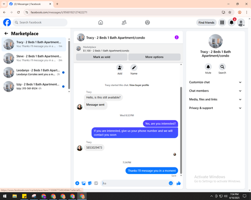
Task: Open File Explorer from the taskbar
Action: [15, 196]
